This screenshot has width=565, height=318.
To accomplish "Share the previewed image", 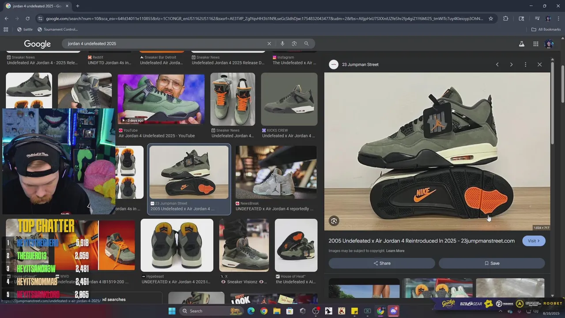I will click(x=382, y=263).
